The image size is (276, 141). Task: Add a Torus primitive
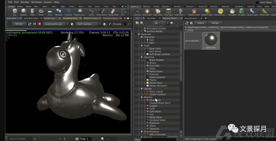point(41,12)
